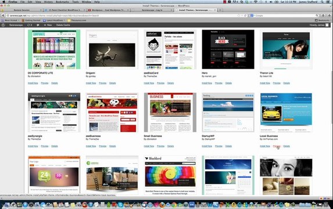
Task: Open the Most Visited bookmarks dropdown
Action: tap(10, 20)
